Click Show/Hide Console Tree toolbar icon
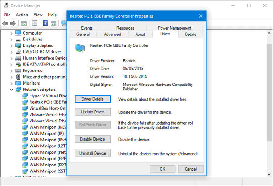273x186 pixels. pos(24,23)
